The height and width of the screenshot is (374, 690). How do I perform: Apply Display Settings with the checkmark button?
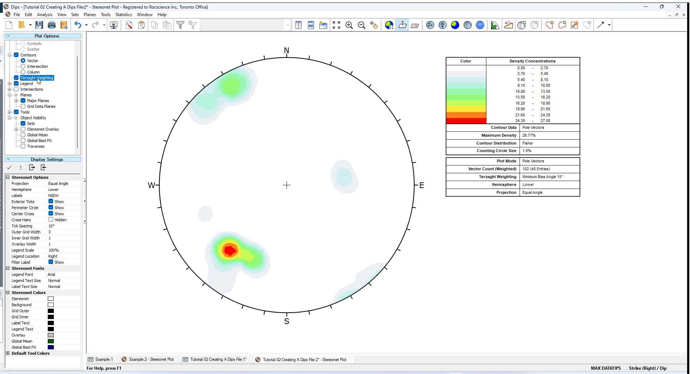click(x=10, y=167)
